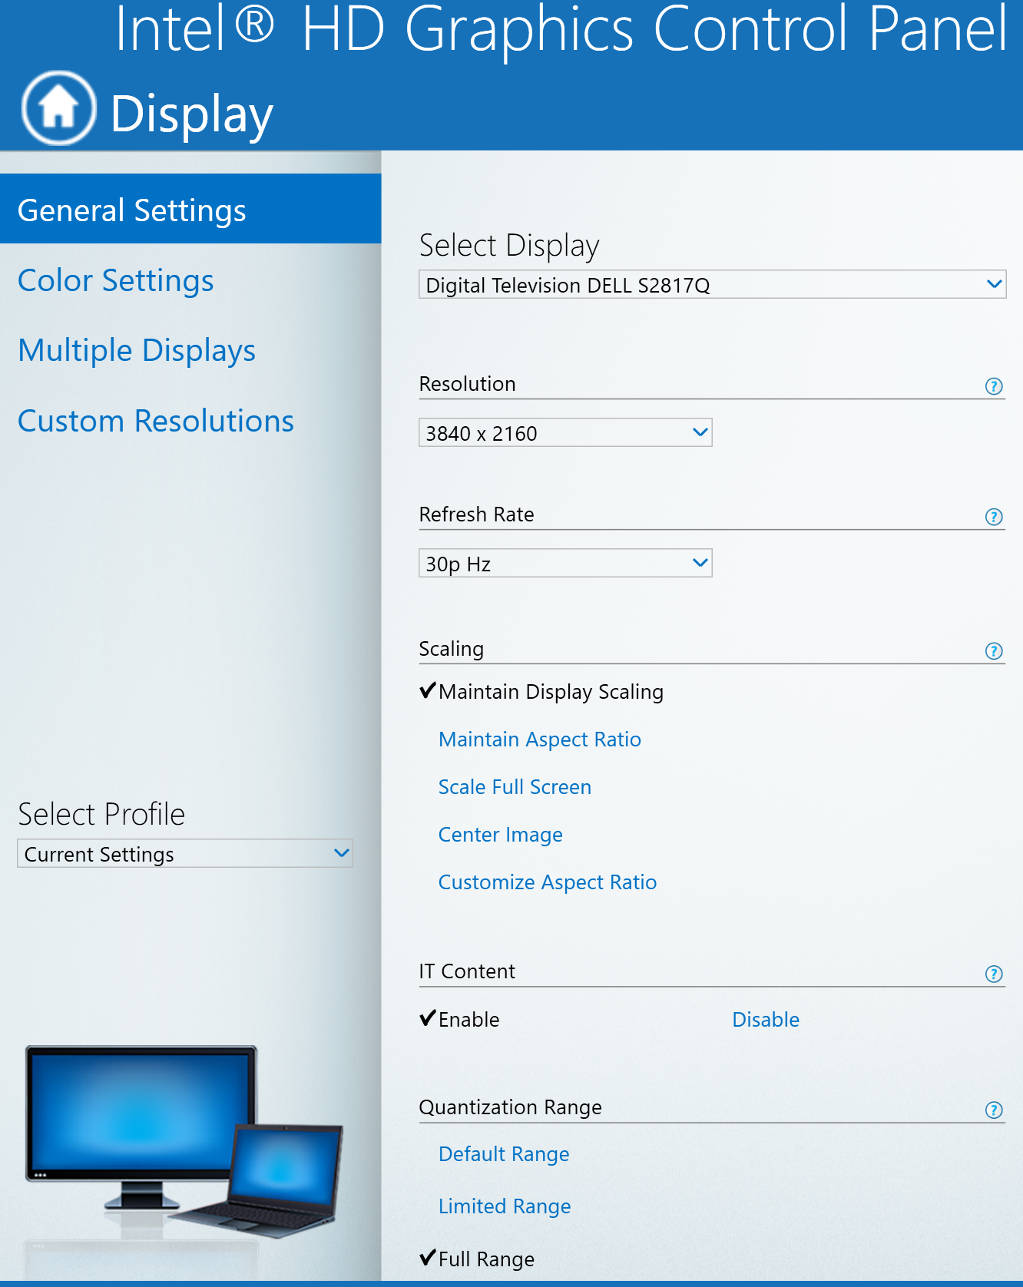Expand the Select Display dropdown
This screenshot has height=1287, width=1023.
tap(712, 284)
